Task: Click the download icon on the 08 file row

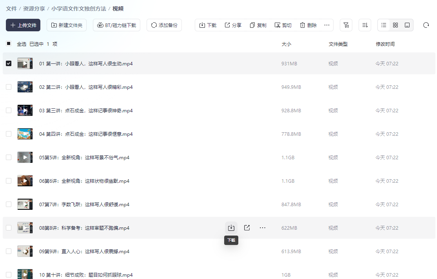Action: [x=231, y=228]
